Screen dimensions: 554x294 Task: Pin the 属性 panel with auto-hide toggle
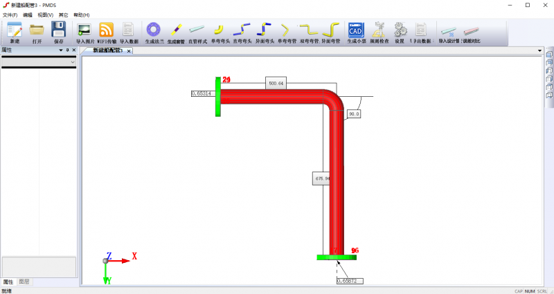click(x=67, y=50)
